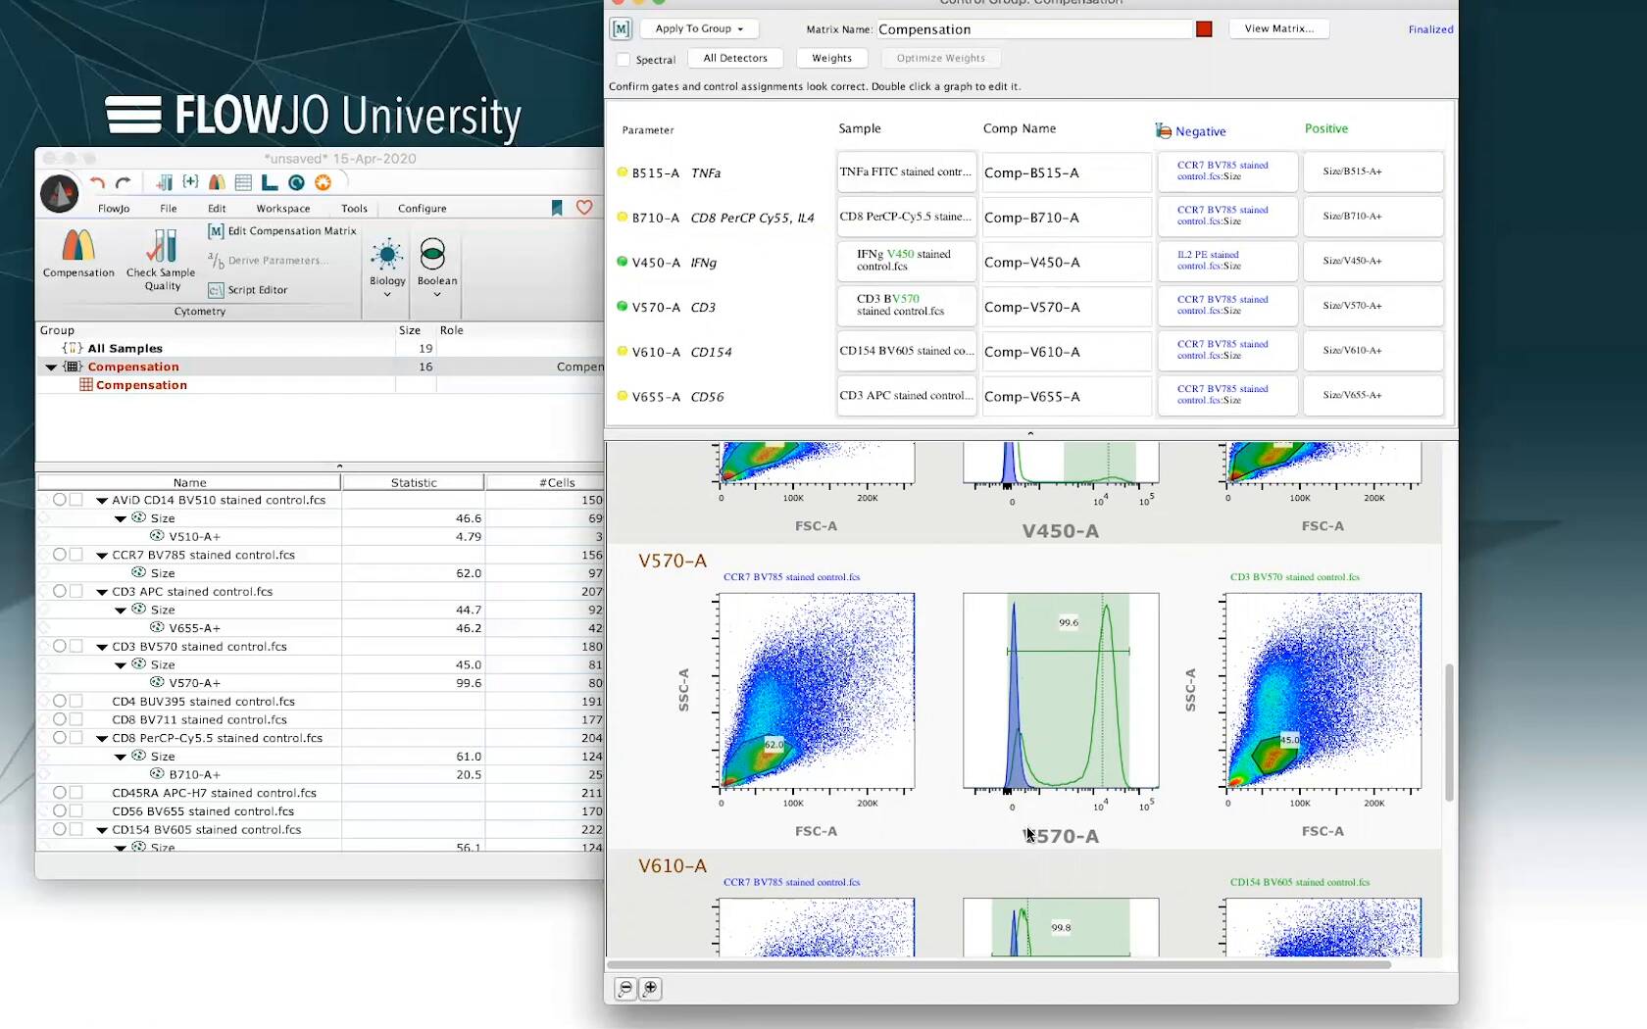Expand the Biology dropdown

(x=387, y=293)
